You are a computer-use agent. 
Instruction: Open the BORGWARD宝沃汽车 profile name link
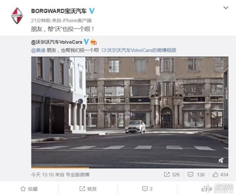pos(59,11)
